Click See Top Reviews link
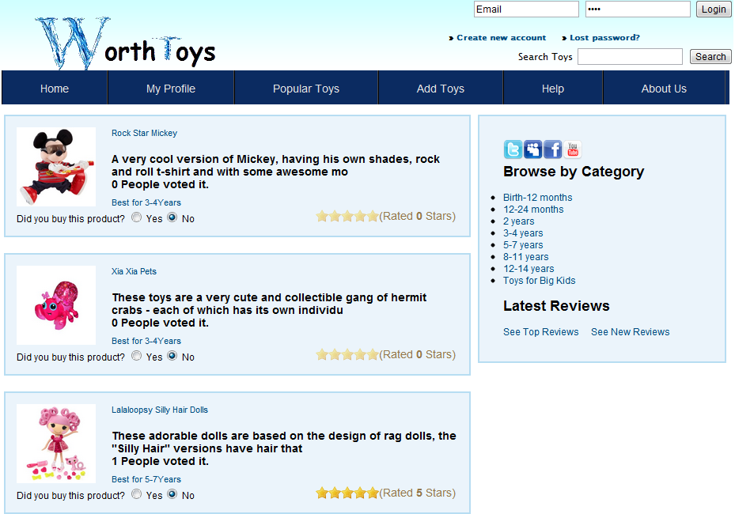Screen dimensions: 735x514 540,332
